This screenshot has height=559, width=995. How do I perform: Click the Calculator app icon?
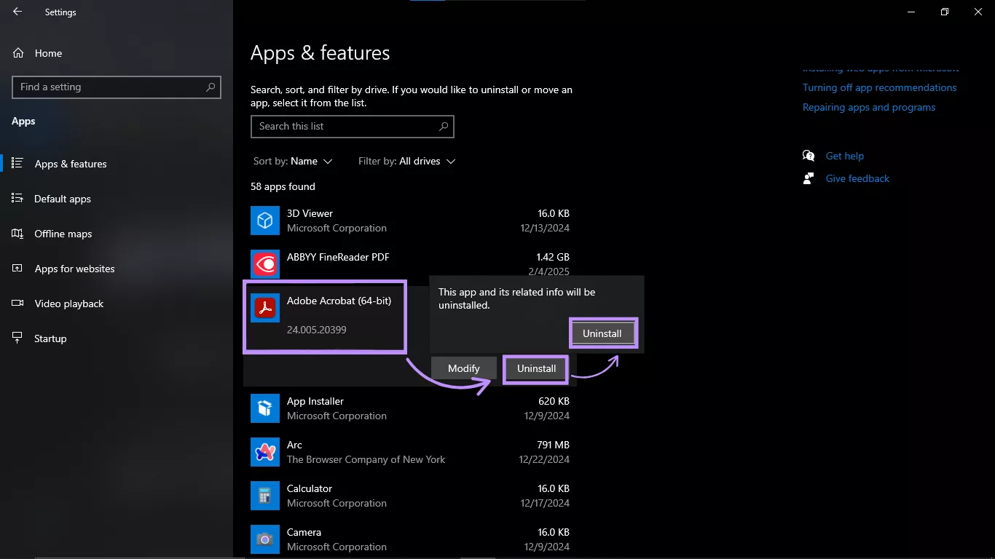(x=264, y=496)
